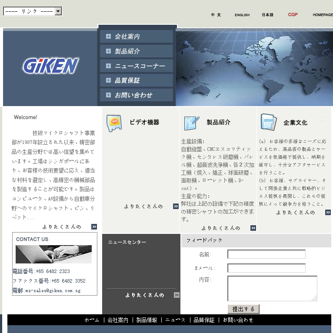Image resolution: width=333 pixels, height=333 pixels.
Task: Click the ms-sales@giken.com.sg email address
Action: tap(53, 291)
